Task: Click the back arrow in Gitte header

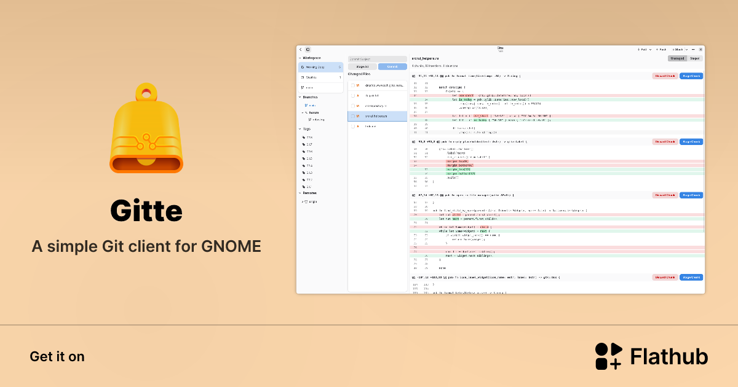Action: [x=301, y=49]
